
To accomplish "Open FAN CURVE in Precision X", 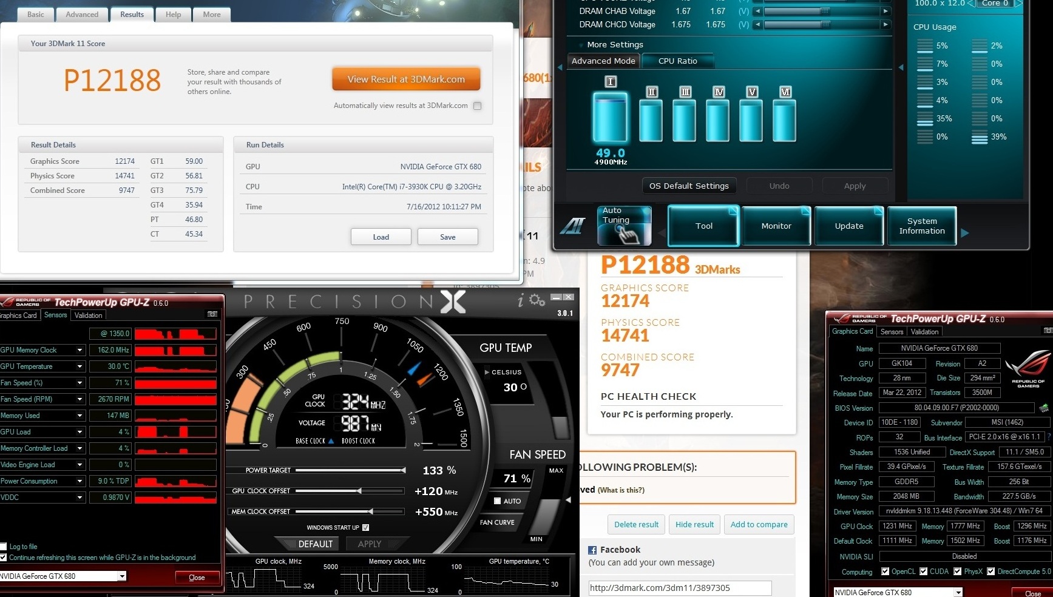I will pyautogui.click(x=497, y=522).
